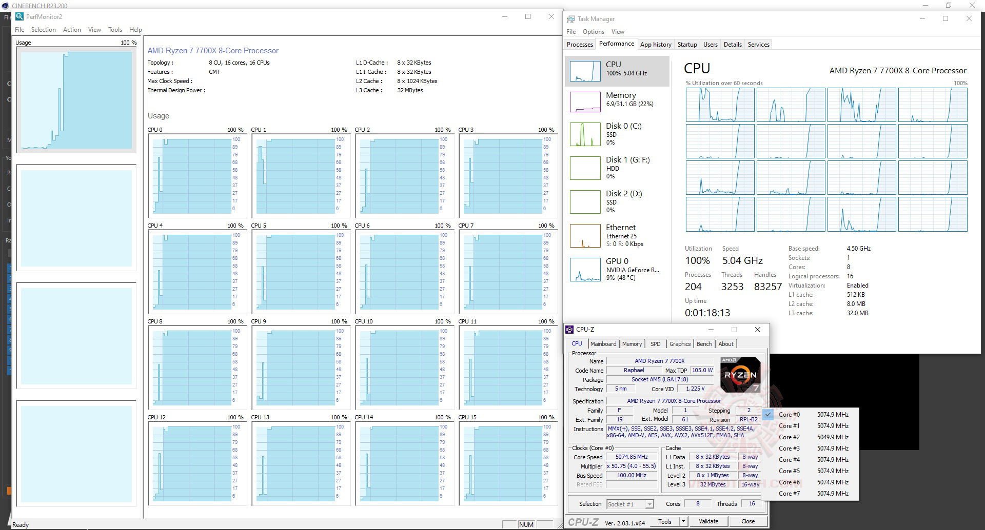Open the About tab in CPU-Z
The image size is (985, 530).
[726, 344]
